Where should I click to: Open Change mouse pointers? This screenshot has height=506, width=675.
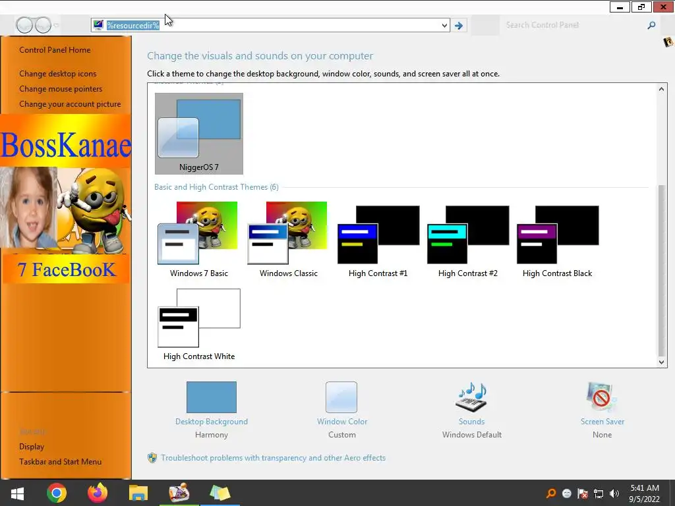61,89
